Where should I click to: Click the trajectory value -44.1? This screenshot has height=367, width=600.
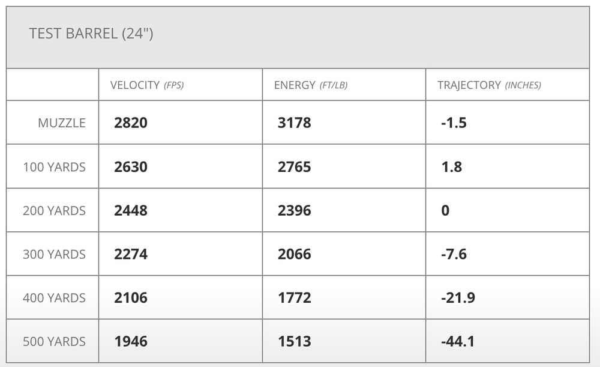458,342
